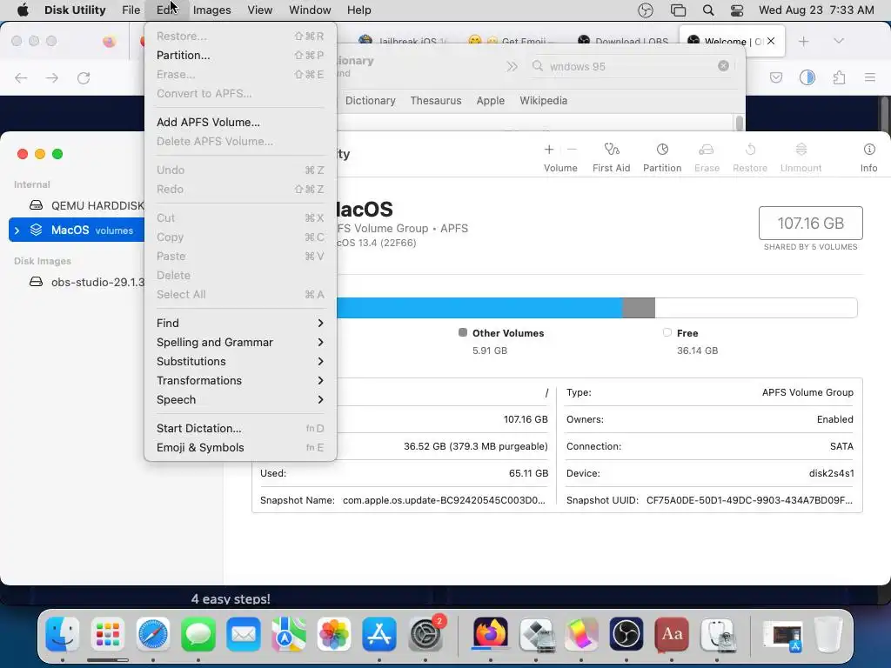Open the Window menu in the menu bar
The height and width of the screenshot is (668, 891).
pos(310,10)
